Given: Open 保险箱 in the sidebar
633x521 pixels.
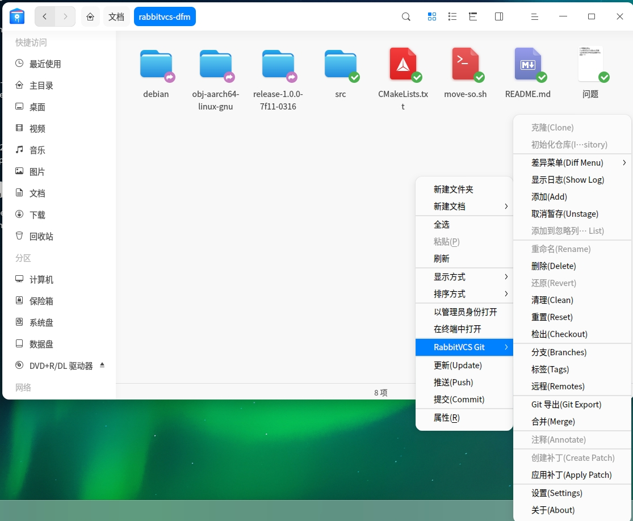Looking at the screenshot, I should click(59, 301).
